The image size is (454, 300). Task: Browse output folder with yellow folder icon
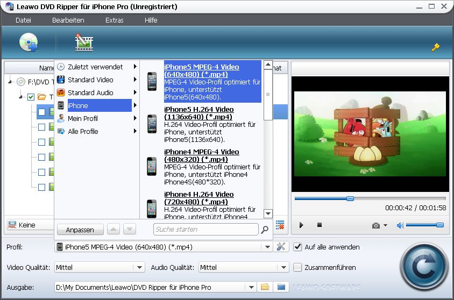(x=265, y=287)
